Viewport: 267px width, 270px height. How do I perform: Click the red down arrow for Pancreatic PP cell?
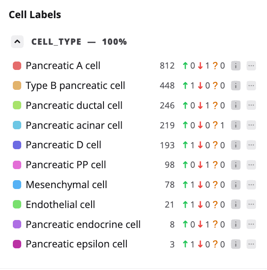pyautogui.click(x=200, y=165)
